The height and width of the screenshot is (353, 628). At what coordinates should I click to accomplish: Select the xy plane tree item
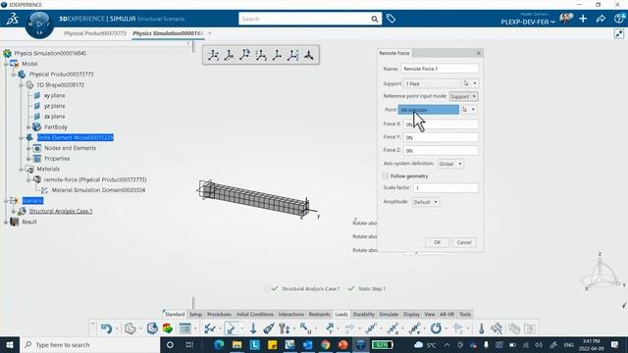coord(55,96)
